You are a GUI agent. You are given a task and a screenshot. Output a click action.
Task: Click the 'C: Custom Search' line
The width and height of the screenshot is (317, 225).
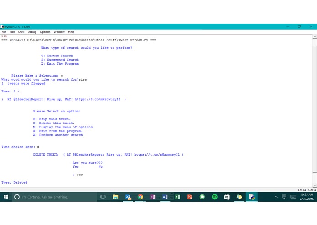(x=57, y=56)
